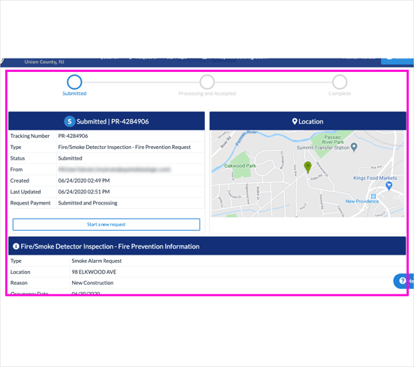Select the Kings Food Markets shopping icon
Screen dimensions: 414x367
[388, 186]
